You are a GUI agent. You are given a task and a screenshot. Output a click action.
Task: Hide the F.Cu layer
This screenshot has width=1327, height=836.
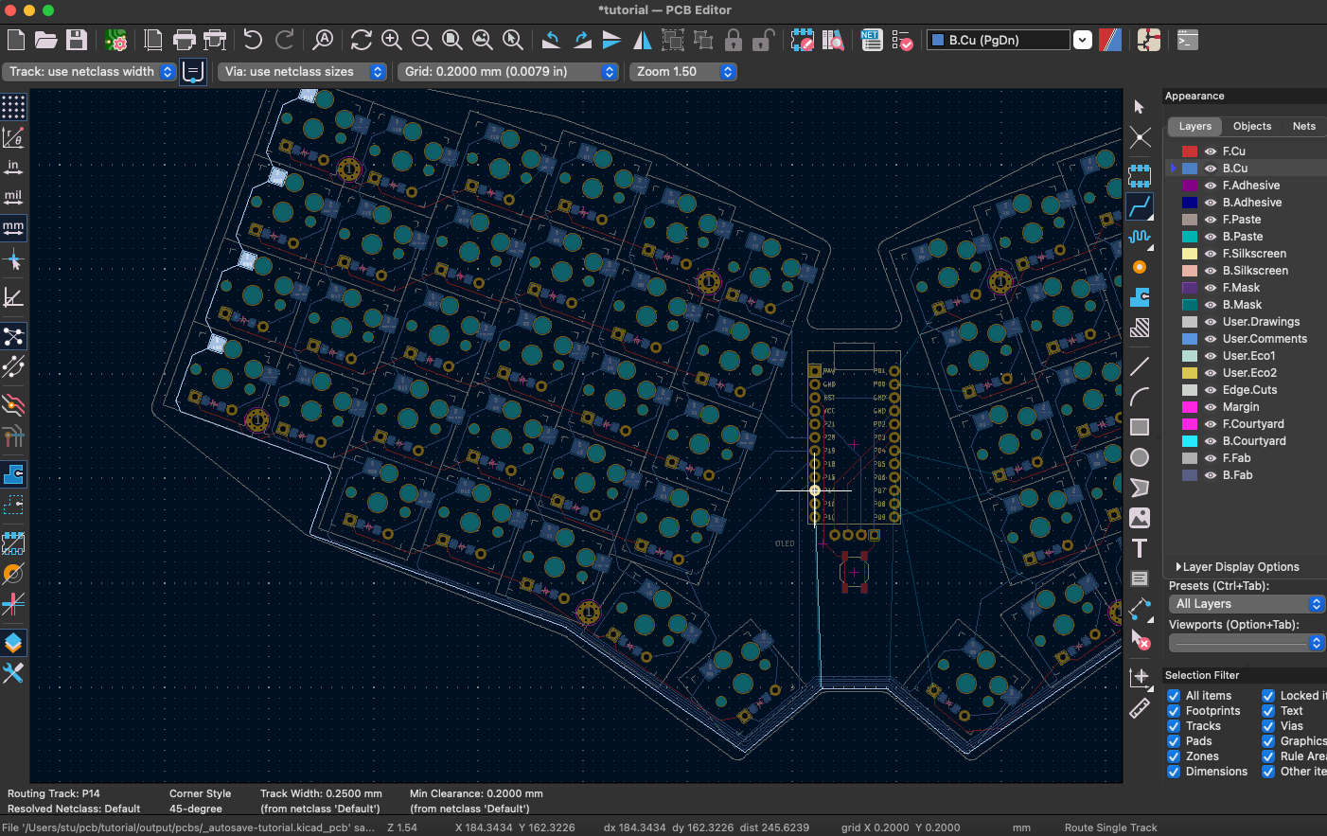tap(1210, 151)
